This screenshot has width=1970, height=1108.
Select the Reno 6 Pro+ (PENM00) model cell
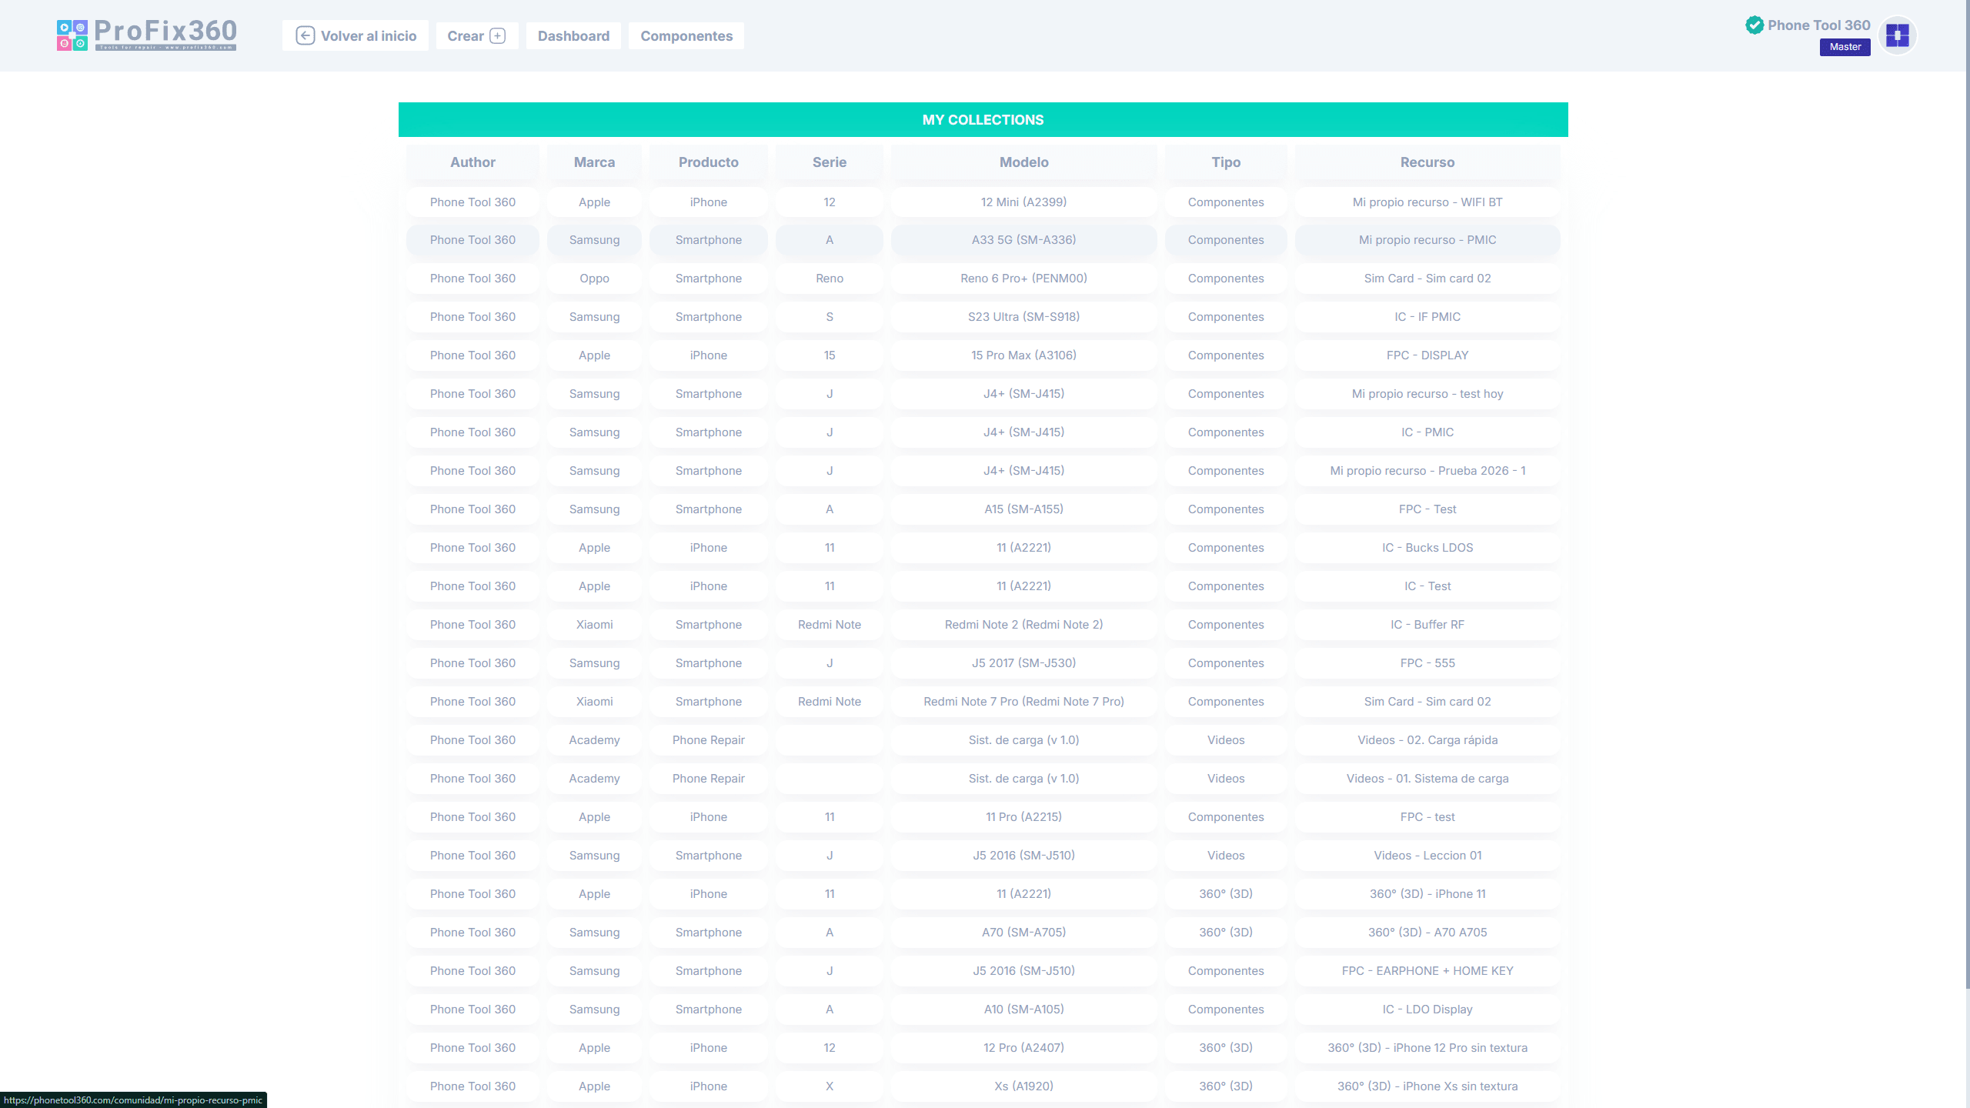(1023, 279)
